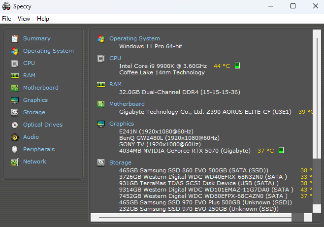This screenshot has height=227, width=324.
Task: Click the green GPU temperature indicator icon
Action: point(281,150)
